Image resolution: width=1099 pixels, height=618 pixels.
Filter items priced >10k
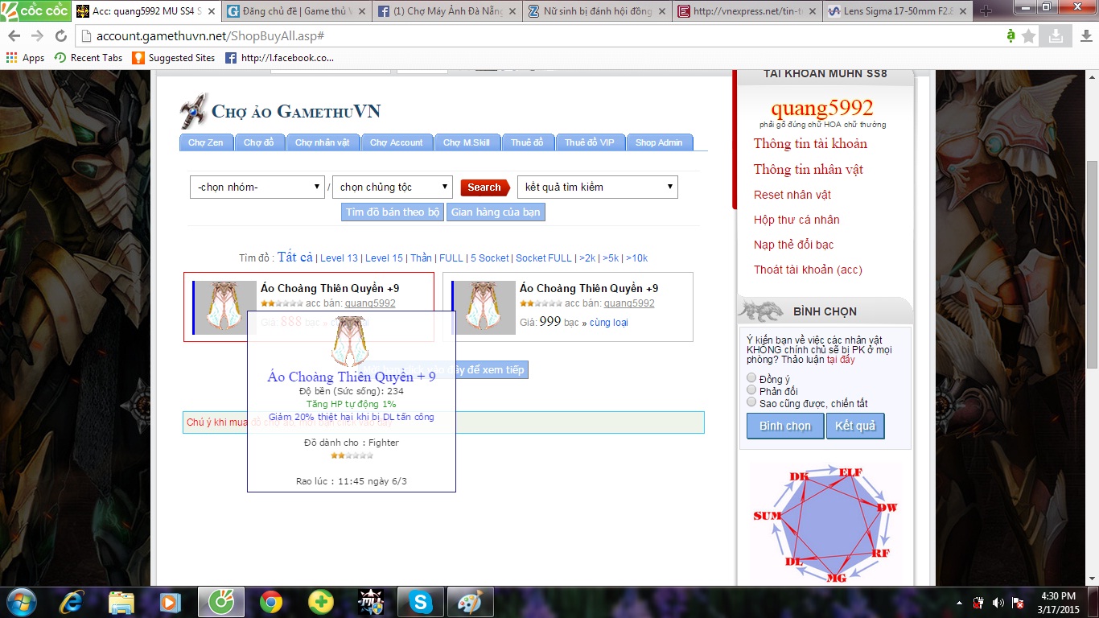636,258
